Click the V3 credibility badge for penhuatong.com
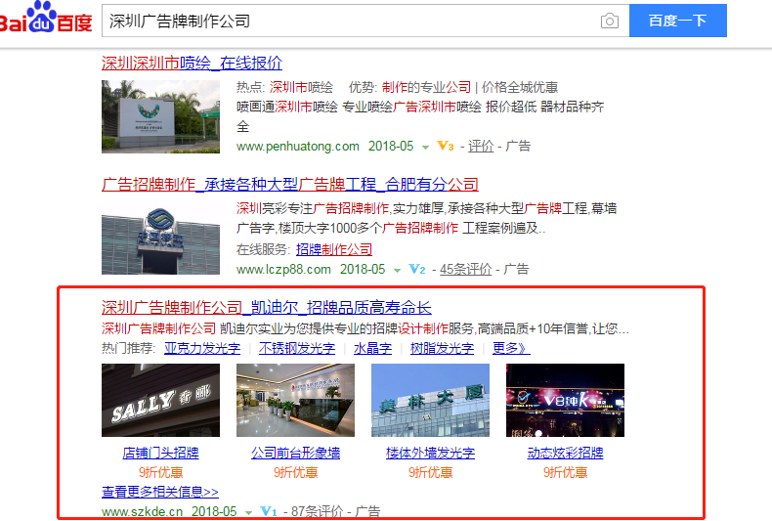The width and height of the screenshot is (772, 521). pyautogui.click(x=445, y=146)
